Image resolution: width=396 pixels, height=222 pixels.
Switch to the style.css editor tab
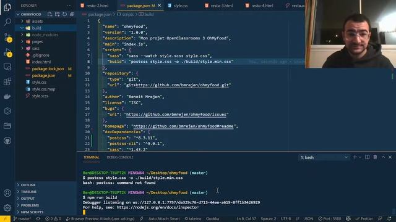coord(180,6)
